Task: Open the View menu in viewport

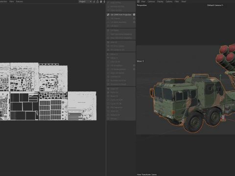Action: click(x=143, y=1)
